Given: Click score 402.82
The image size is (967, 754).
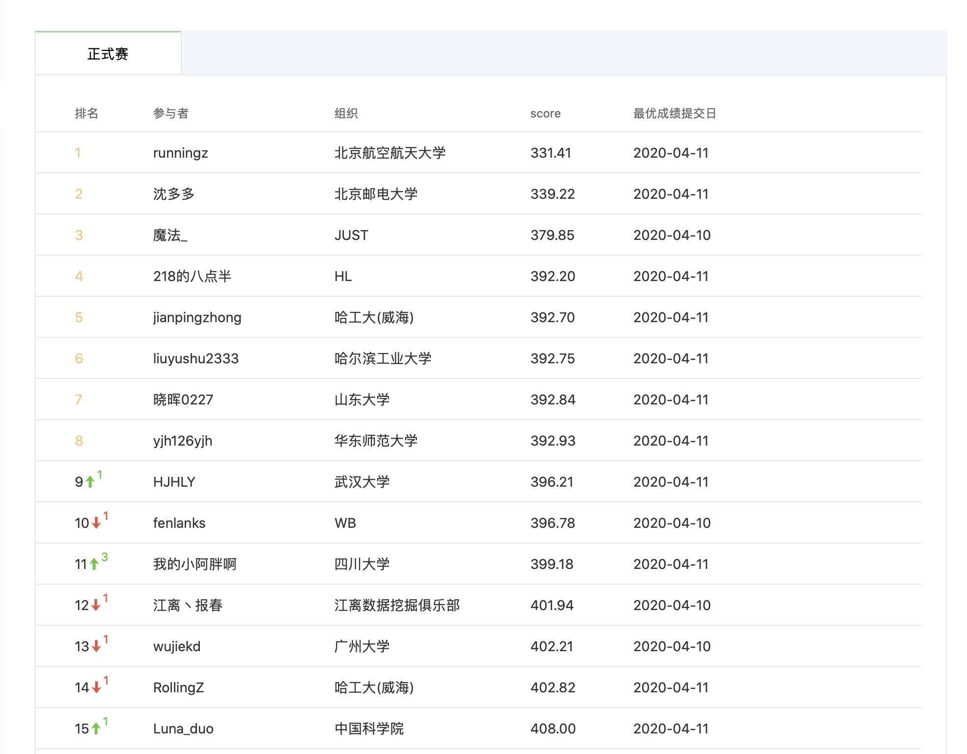Looking at the screenshot, I should coord(553,687).
